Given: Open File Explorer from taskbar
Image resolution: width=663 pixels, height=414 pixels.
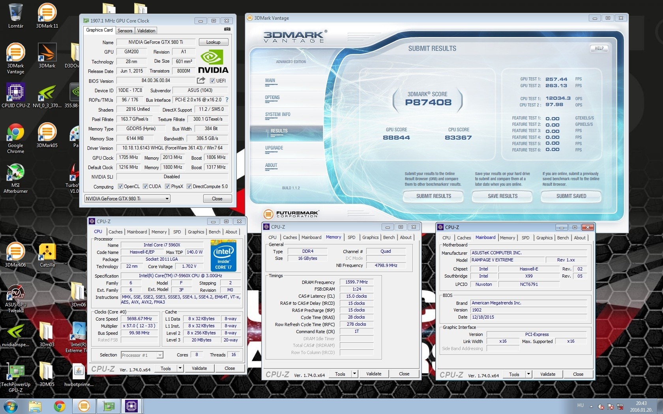Looking at the screenshot, I should (35, 406).
